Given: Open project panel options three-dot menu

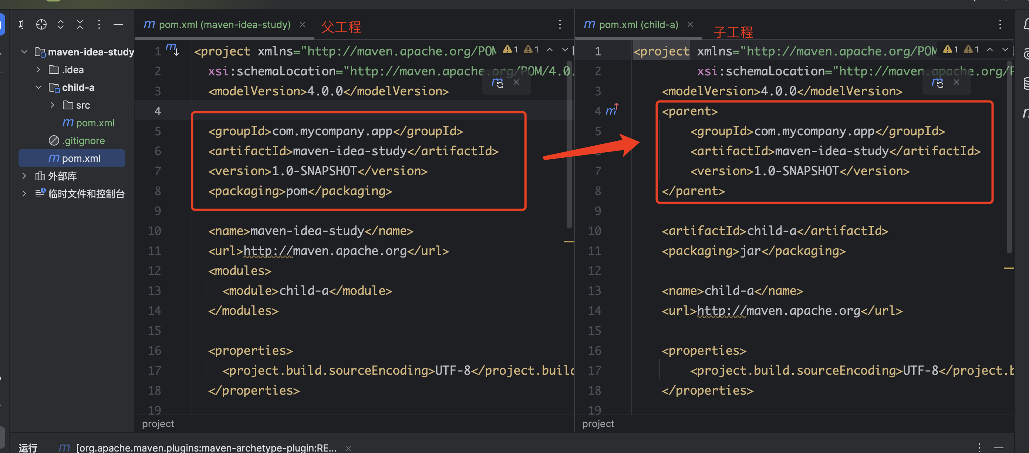Looking at the screenshot, I should coord(99,25).
